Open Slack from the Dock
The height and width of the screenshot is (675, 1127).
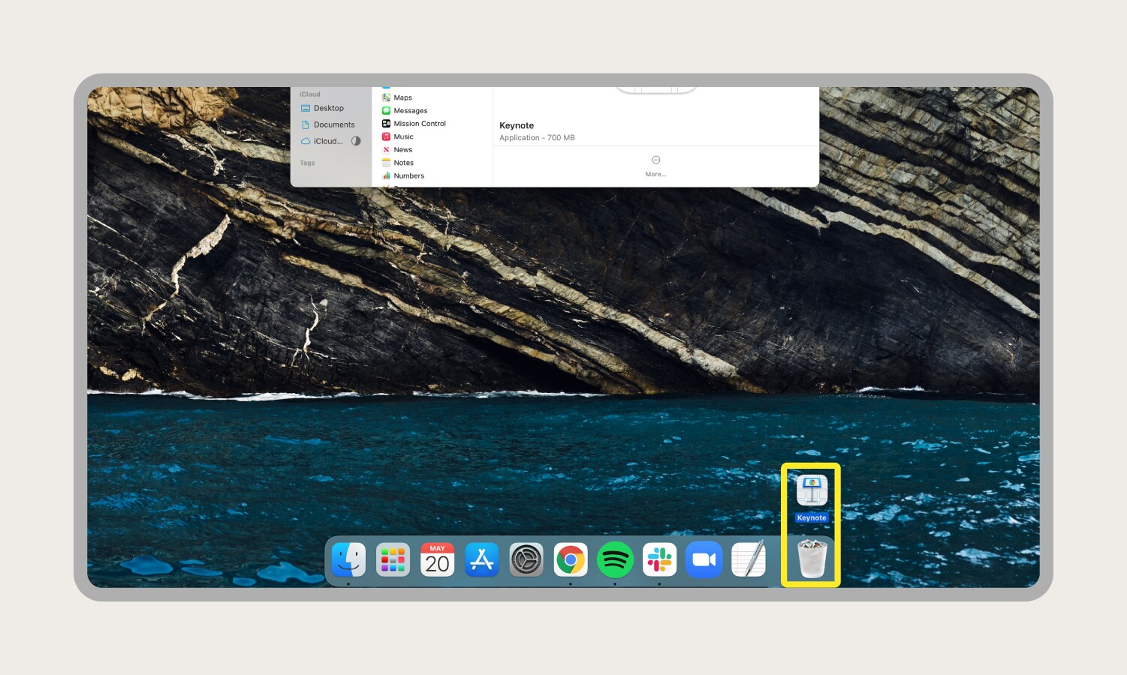[659, 559]
